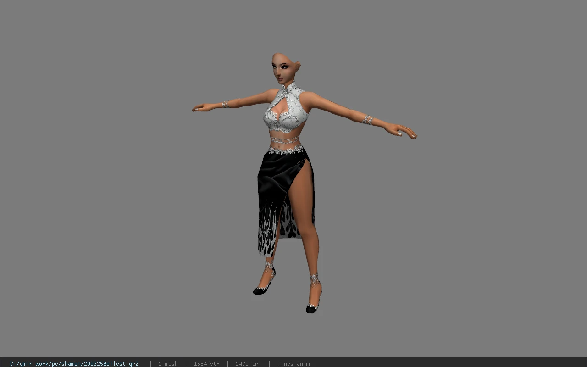Click the '2 mesh' status entry

point(168,364)
